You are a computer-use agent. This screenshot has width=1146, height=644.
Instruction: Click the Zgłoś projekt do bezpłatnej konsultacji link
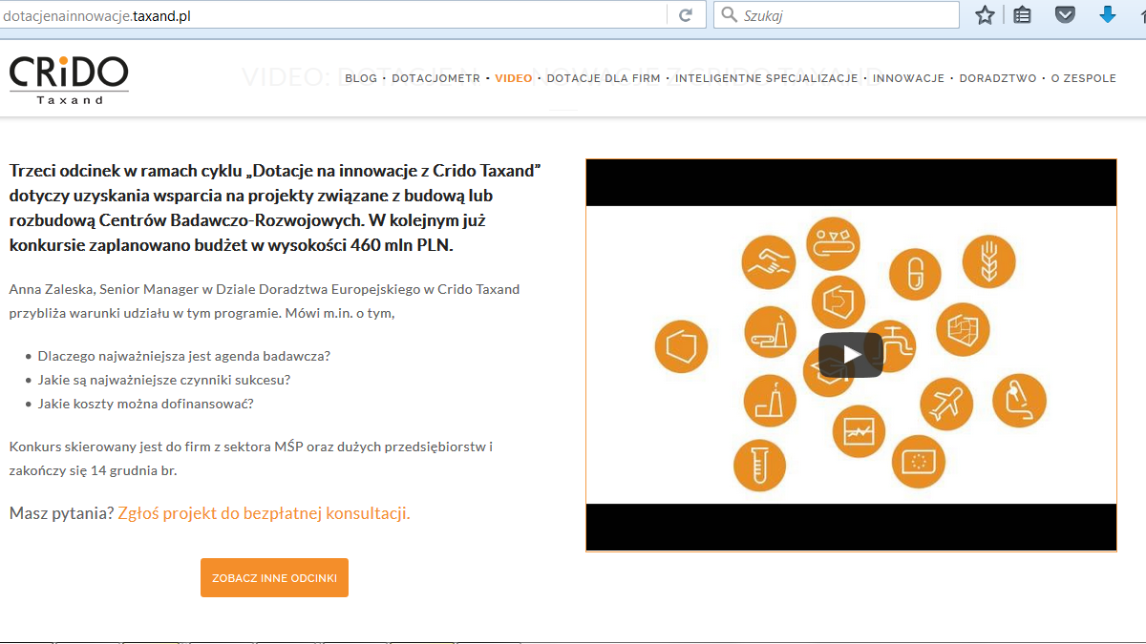pyautogui.click(x=264, y=513)
